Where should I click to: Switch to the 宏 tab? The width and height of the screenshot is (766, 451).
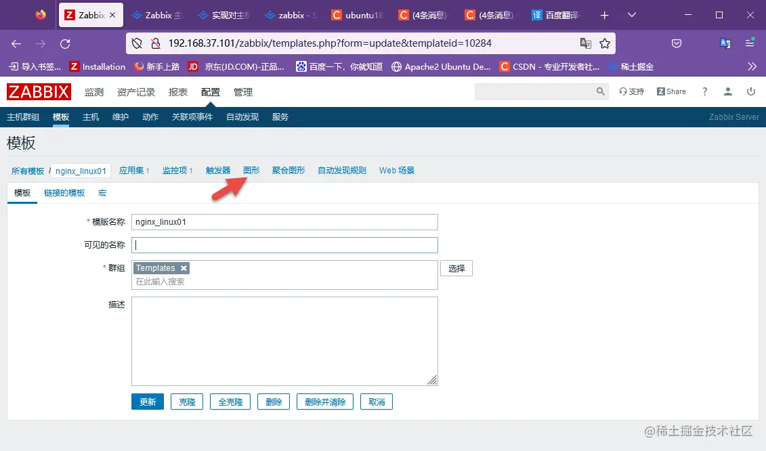coord(102,192)
